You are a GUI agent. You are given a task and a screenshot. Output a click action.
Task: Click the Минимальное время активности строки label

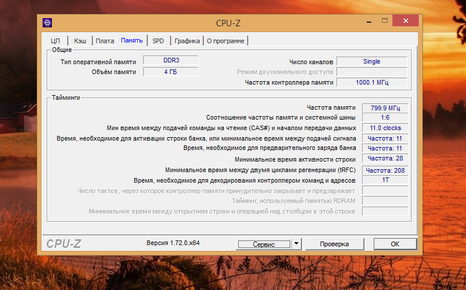pos(295,159)
